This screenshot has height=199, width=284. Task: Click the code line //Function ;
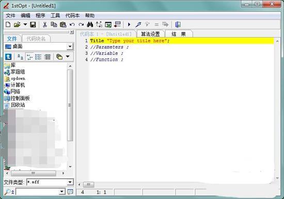(x=107, y=59)
